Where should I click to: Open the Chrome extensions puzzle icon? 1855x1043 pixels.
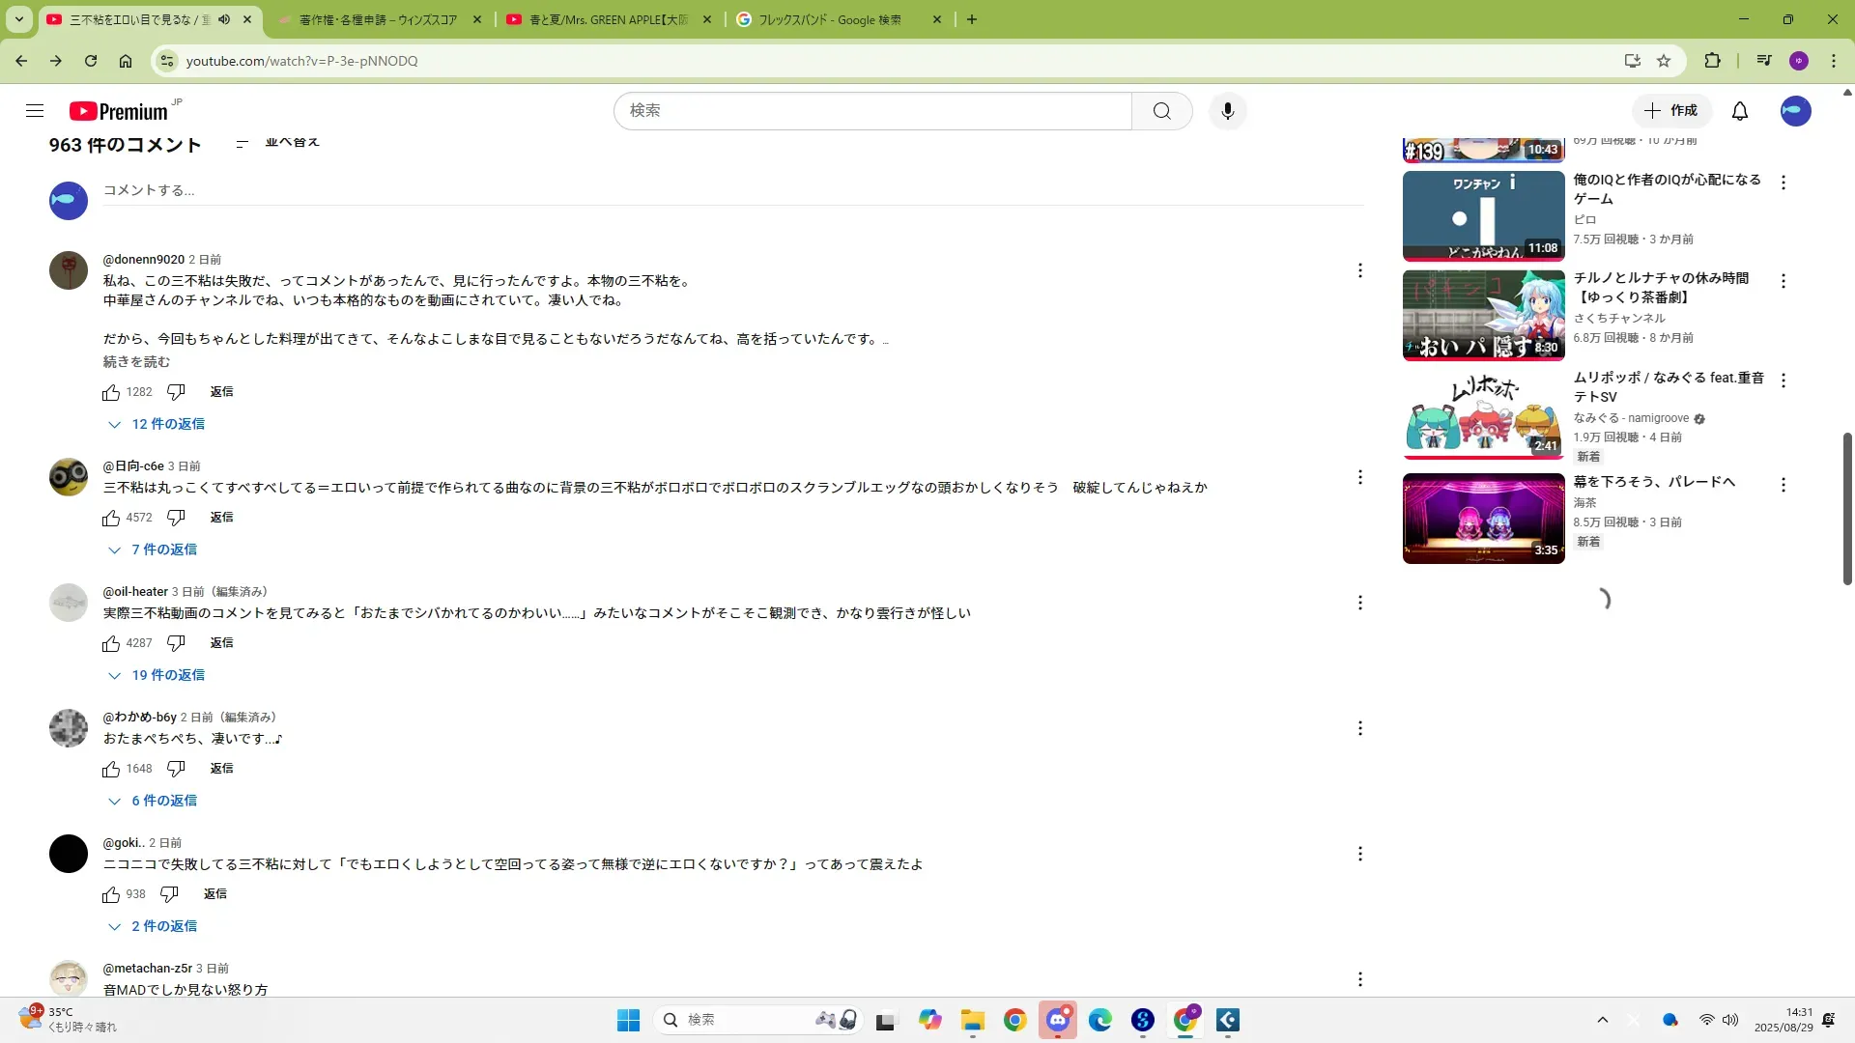point(1712,61)
